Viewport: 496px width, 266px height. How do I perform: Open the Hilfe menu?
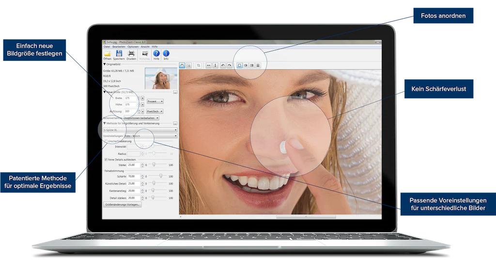tap(155, 47)
